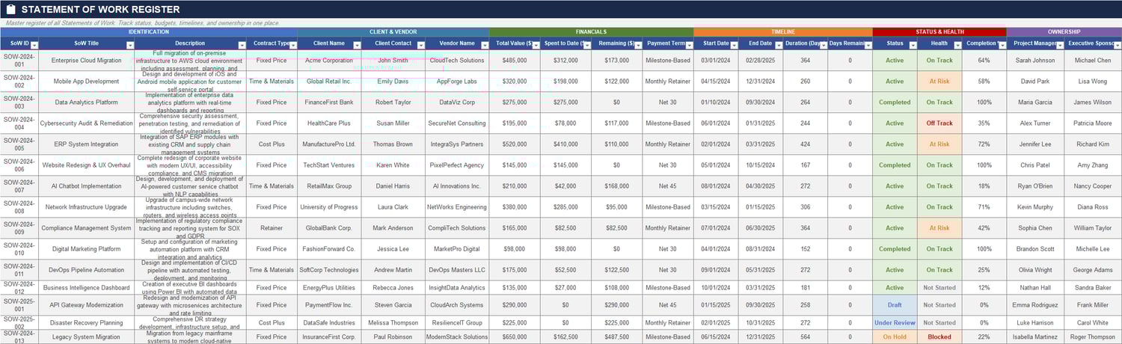Viewport: 1122px width, 344px height.
Task: Open the End Date filter dropdown
Action: pyautogui.click(x=778, y=44)
